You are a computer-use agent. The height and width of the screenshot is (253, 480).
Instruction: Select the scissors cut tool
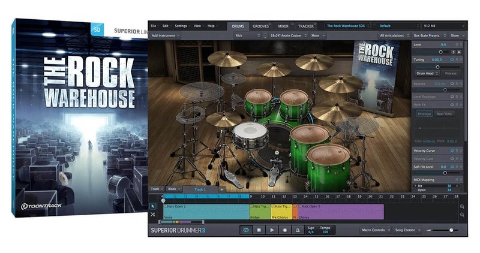click(153, 215)
